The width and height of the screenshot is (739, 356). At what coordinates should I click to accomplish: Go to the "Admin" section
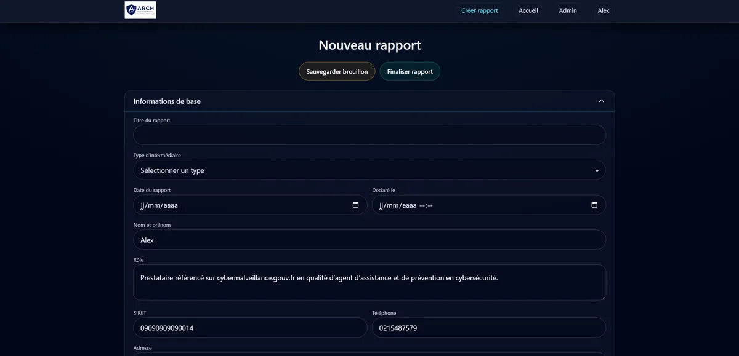pyautogui.click(x=567, y=10)
